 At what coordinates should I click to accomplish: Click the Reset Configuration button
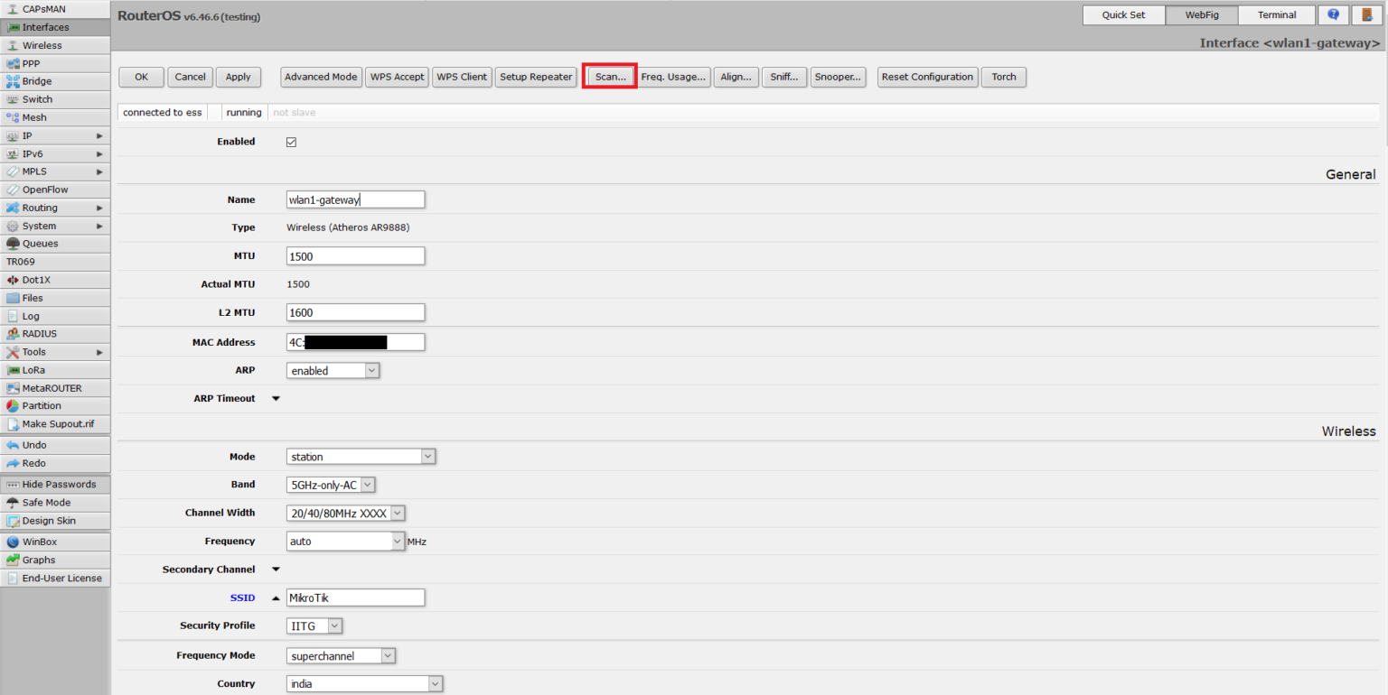[927, 76]
